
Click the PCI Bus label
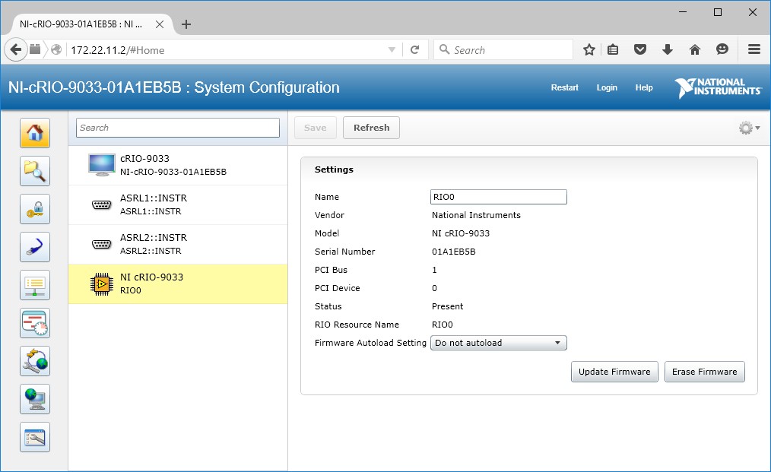331,270
